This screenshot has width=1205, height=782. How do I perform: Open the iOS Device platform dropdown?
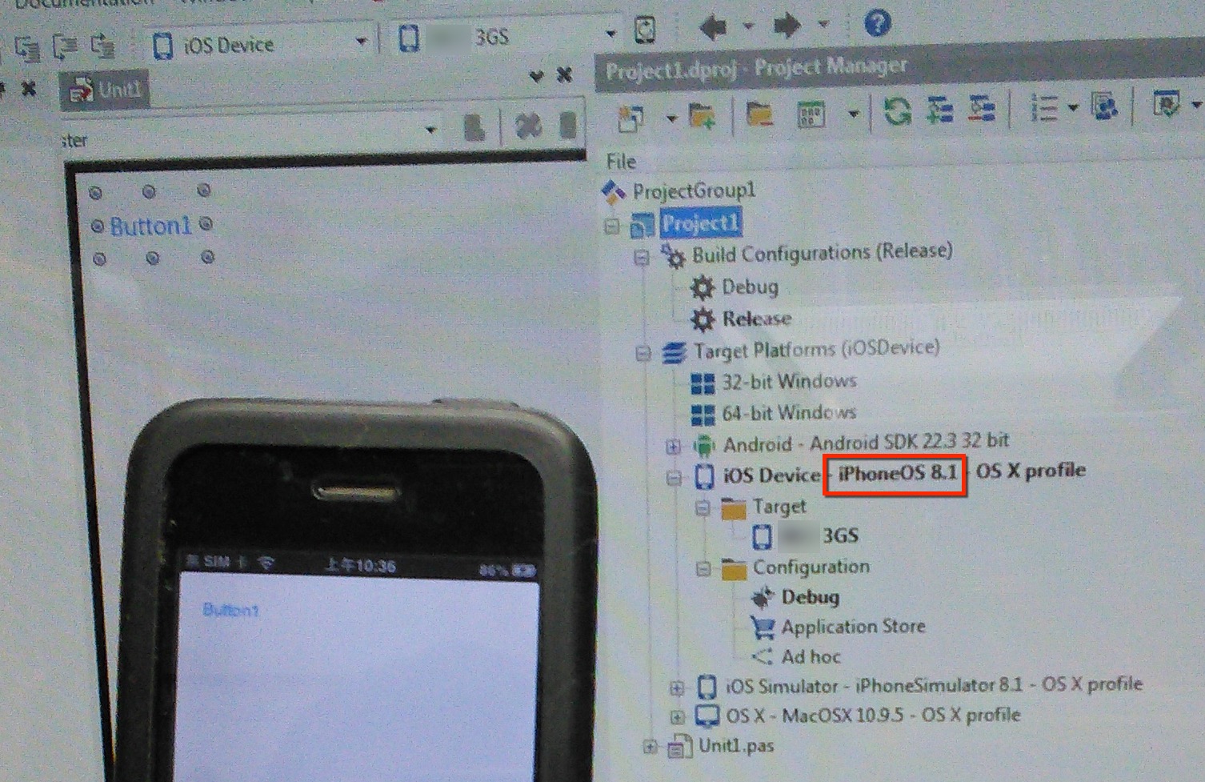coord(362,42)
